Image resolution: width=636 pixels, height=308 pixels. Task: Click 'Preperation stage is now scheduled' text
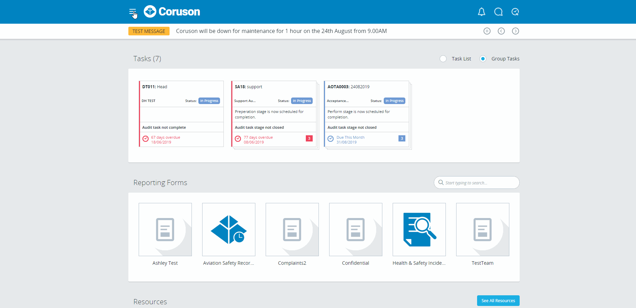tap(269, 114)
